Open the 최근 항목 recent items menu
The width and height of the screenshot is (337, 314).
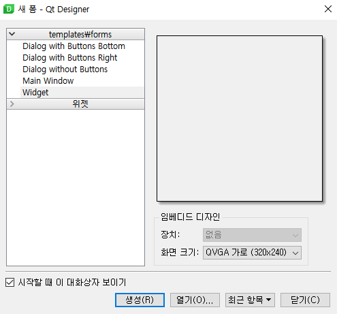250,300
